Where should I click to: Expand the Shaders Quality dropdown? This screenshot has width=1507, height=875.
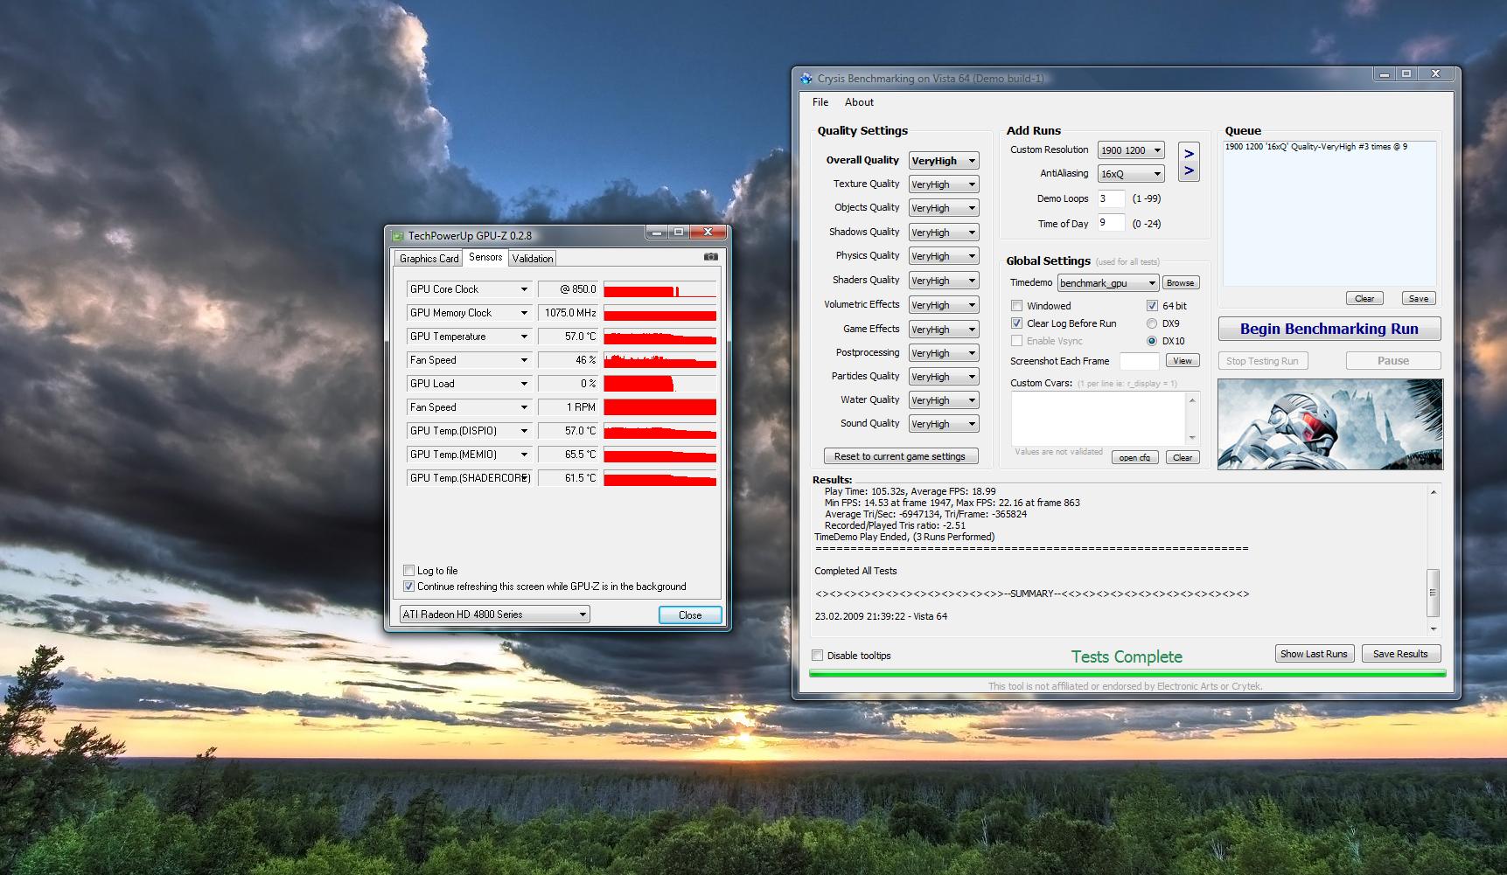(944, 281)
